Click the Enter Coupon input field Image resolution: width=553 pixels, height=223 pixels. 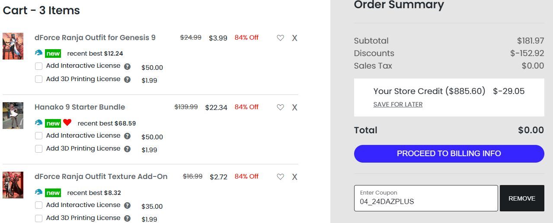[426, 198]
